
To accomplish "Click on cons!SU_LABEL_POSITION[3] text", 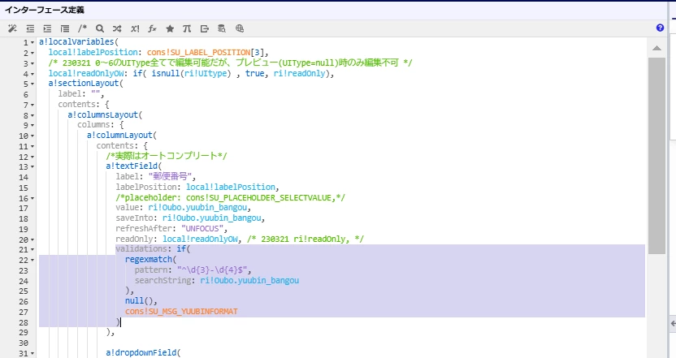I will click(x=206, y=52).
